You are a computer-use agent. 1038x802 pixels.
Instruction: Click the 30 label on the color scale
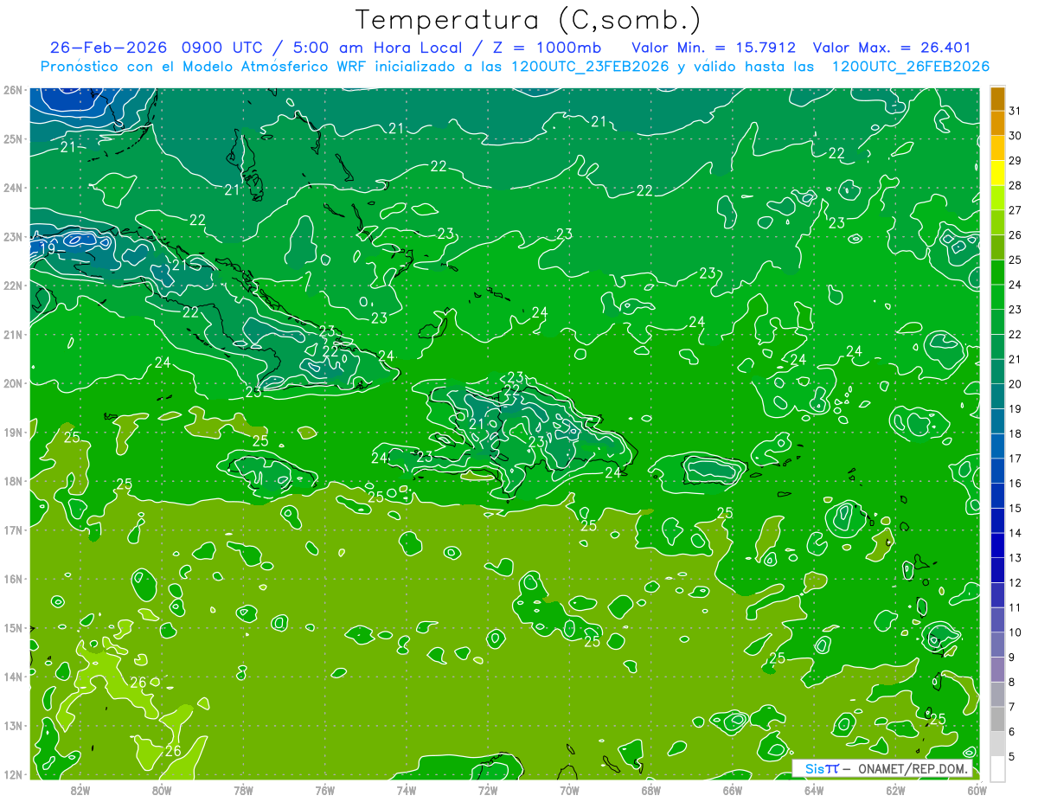[1016, 136]
